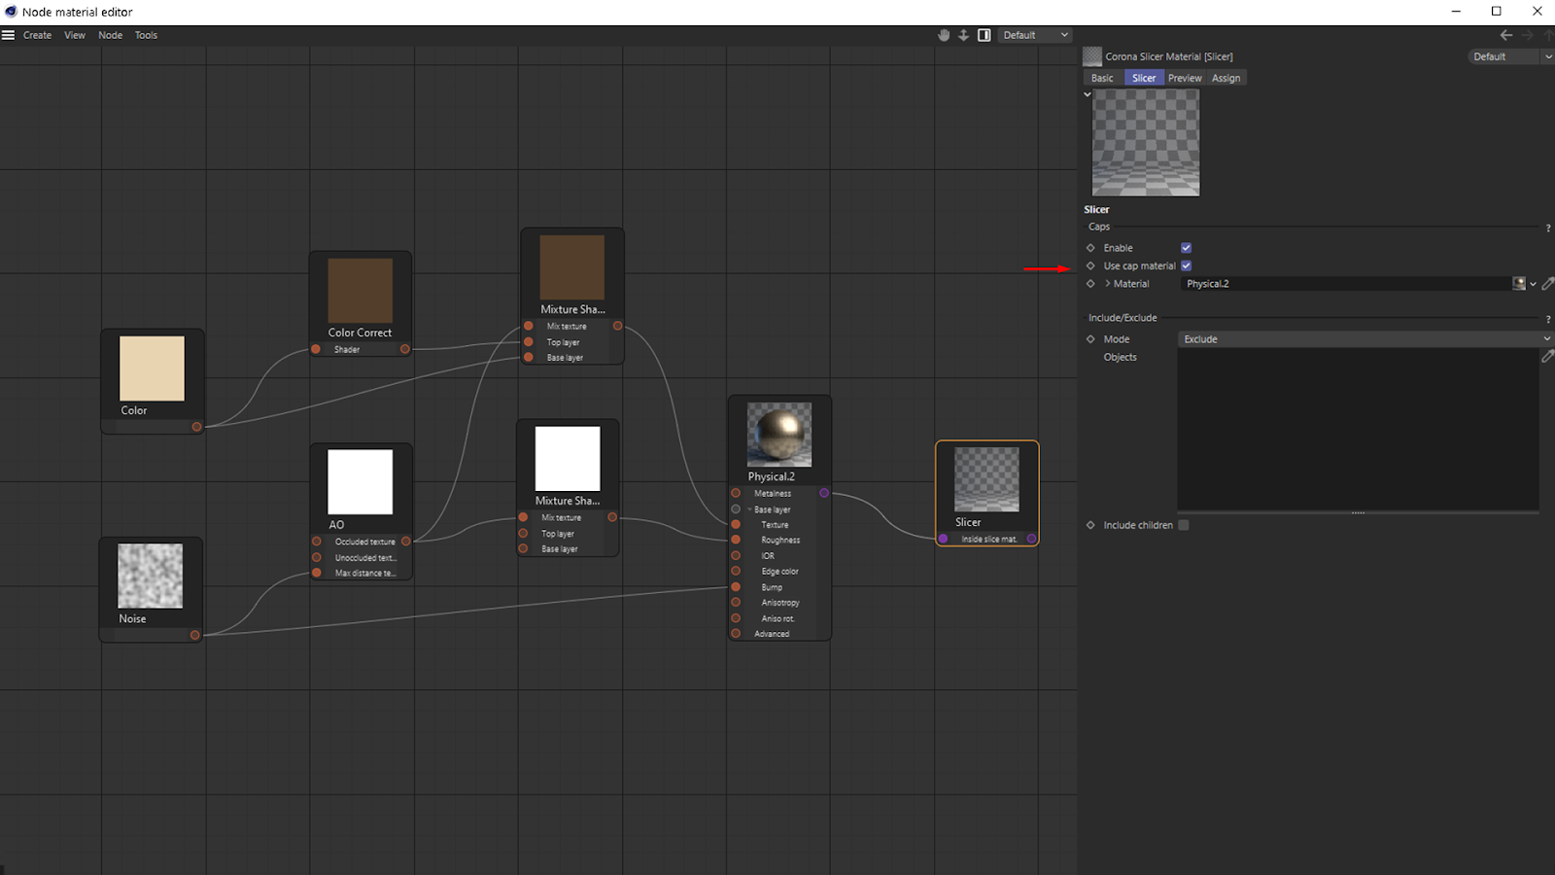This screenshot has height=875, width=1555.
Task: Open the Mode Exclude dropdown
Action: (1365, 339)
